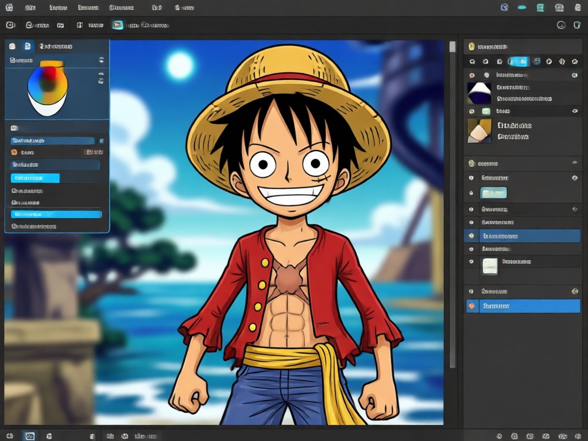Toggle the eye icon beside the mint green chip
This screenshot has height=441, width=588.
(472, 111)
